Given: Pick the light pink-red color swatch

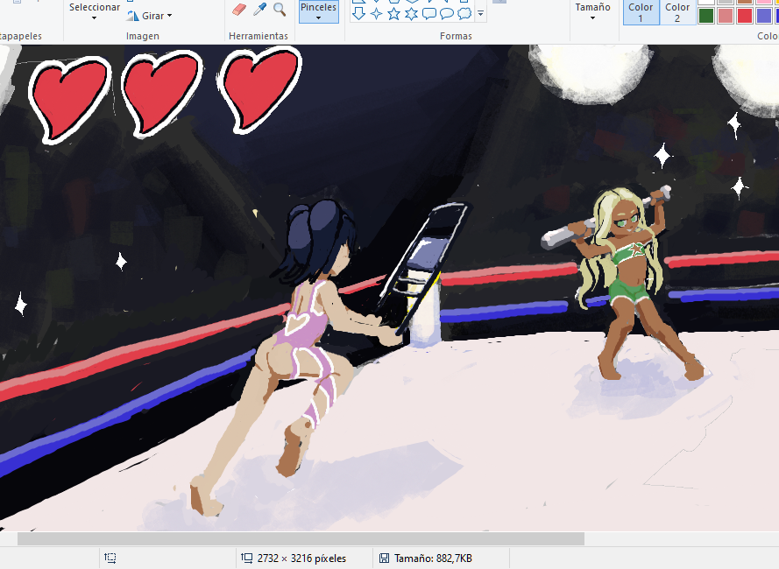Looking at the screenshot, I should [x=726, y=16].
